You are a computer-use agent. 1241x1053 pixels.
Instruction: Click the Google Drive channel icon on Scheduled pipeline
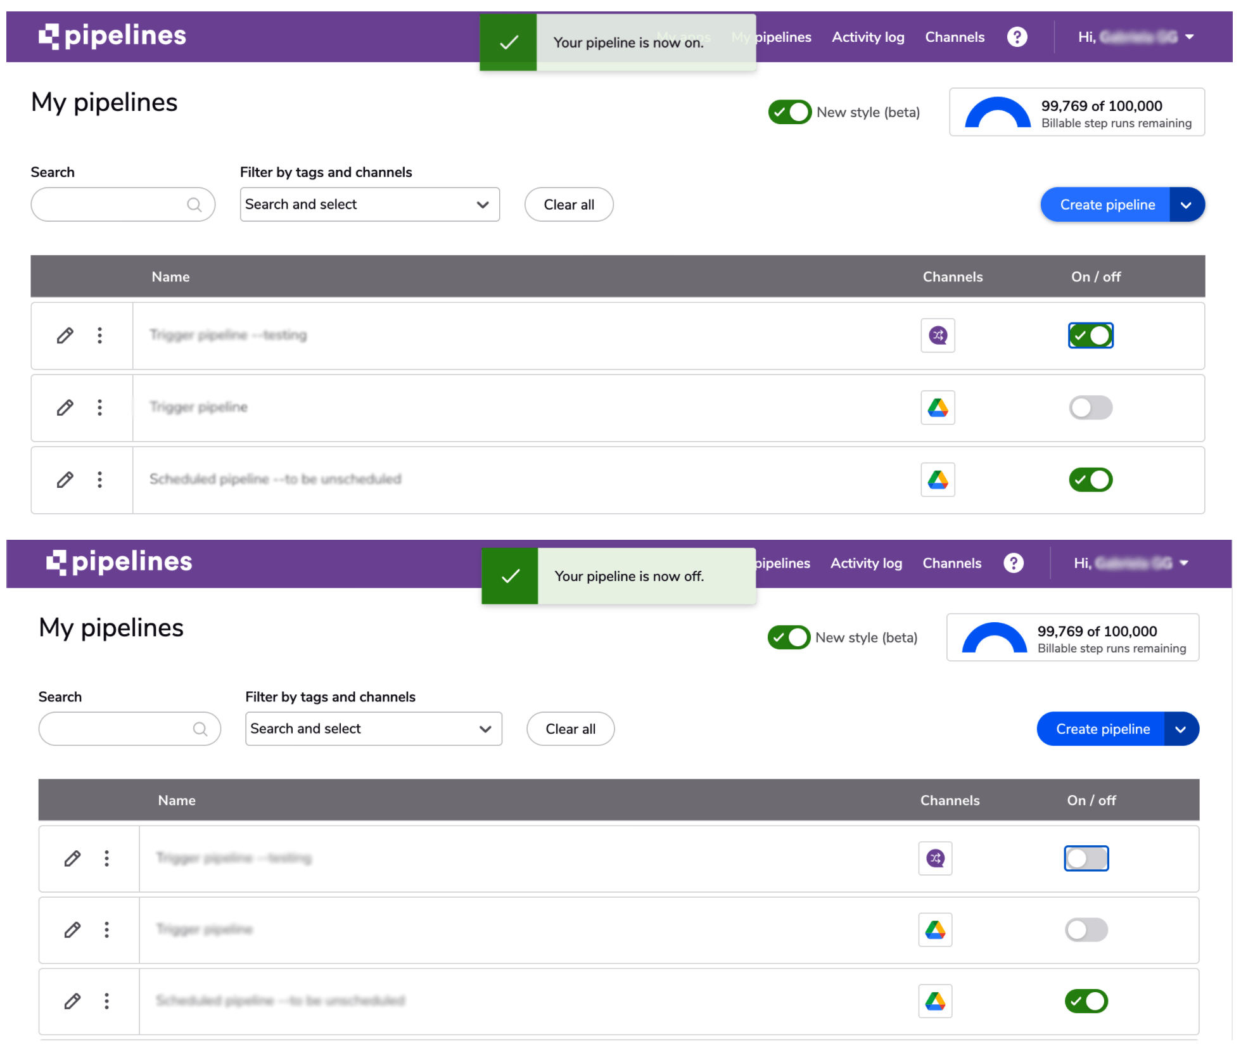pyautogui.click(x=938, y=480)
